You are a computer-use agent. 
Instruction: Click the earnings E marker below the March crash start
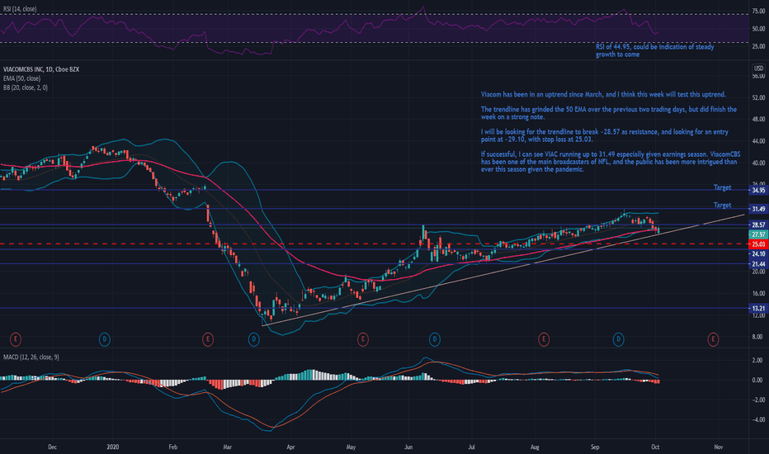pos(208,339)
